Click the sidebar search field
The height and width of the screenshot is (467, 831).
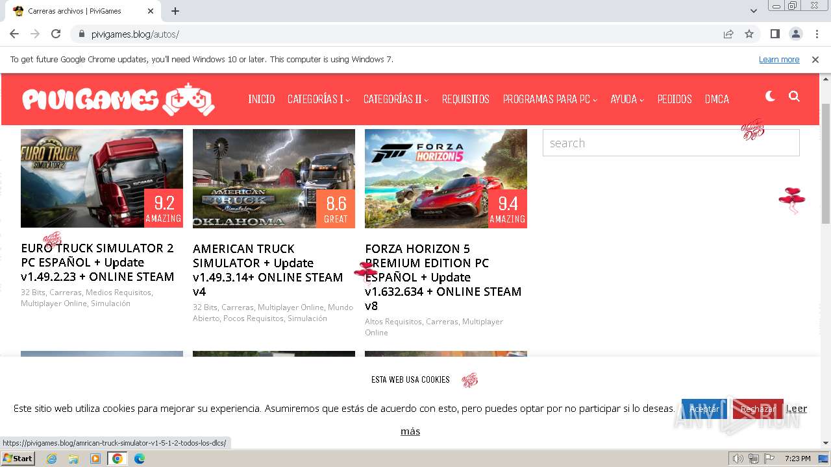[671, 143]
